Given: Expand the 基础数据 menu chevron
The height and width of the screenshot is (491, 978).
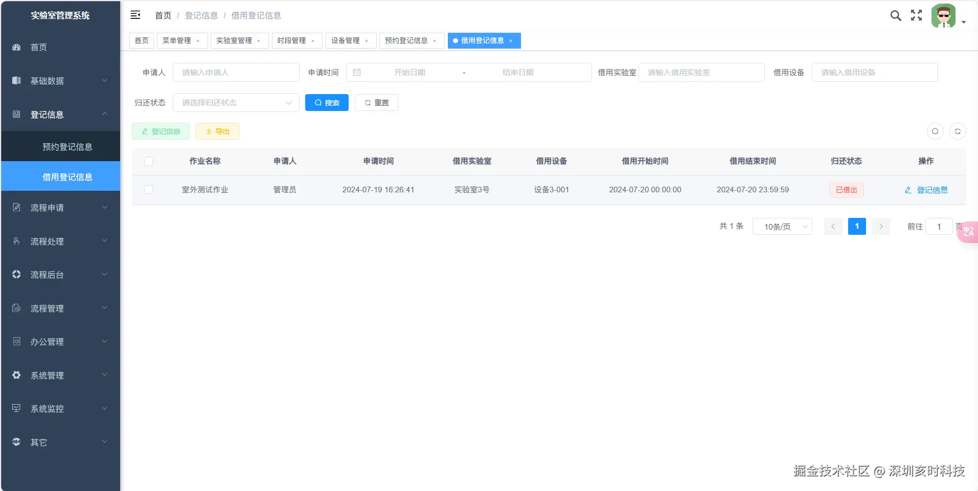Looking at the screenshot, I should (x=105, y=80).
